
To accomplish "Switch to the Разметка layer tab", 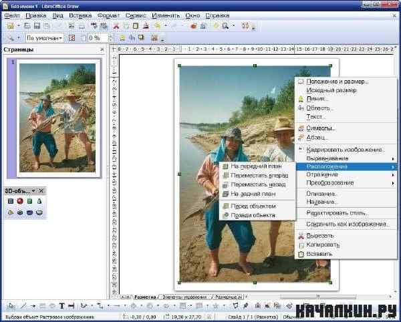I will 145,297.
